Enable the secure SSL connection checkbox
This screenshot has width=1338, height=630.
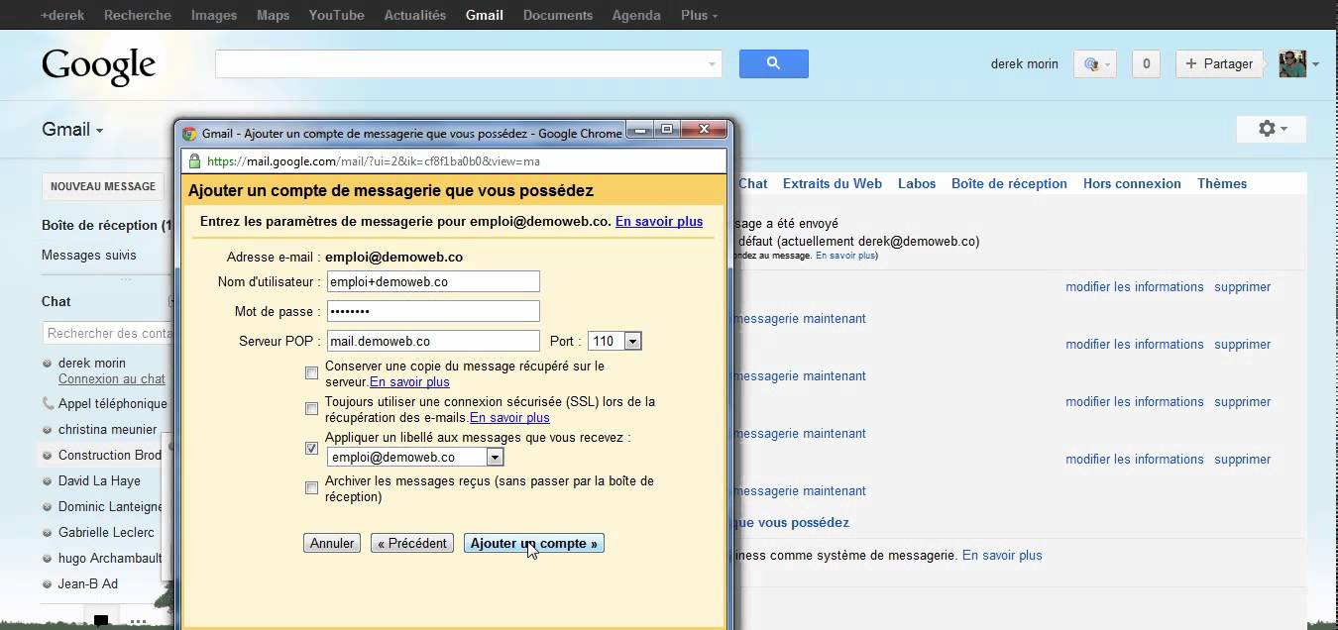coord(311,408)
